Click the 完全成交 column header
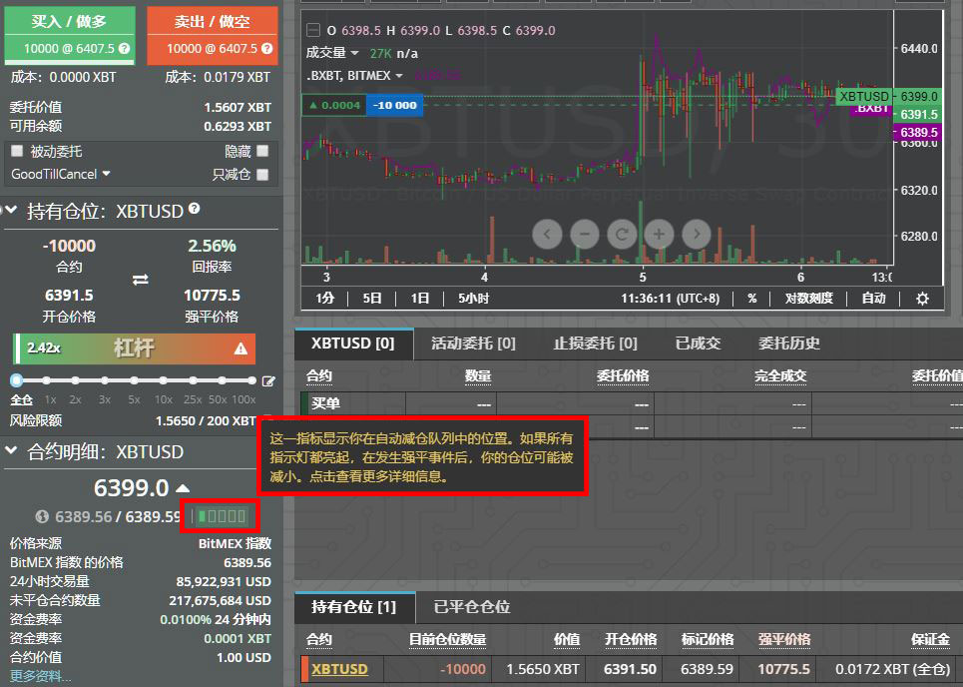The height and width of the screenshot is (687, 963). [780, 376]
